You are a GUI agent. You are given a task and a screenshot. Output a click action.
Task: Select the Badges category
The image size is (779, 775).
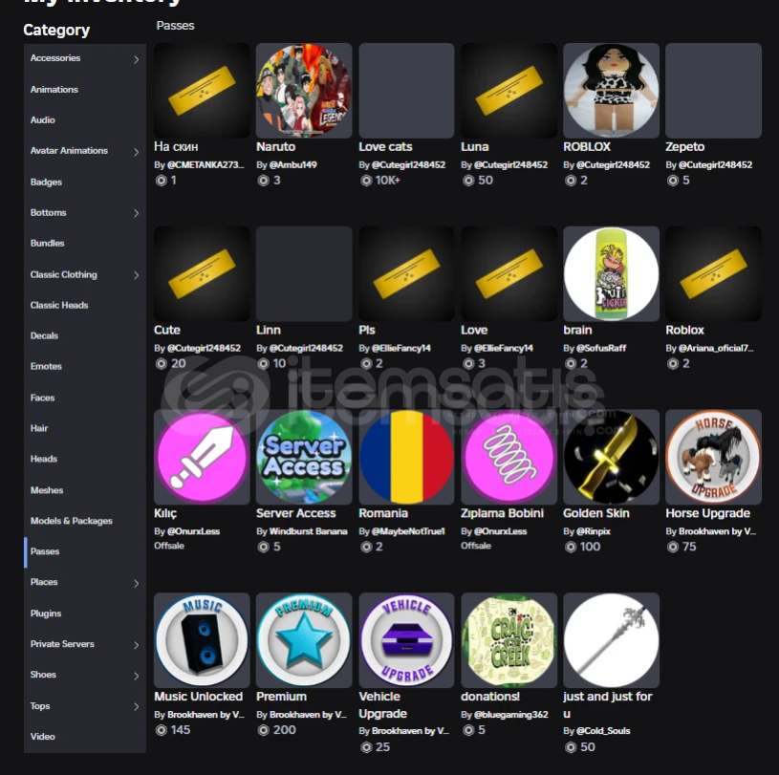pos(46,182)
